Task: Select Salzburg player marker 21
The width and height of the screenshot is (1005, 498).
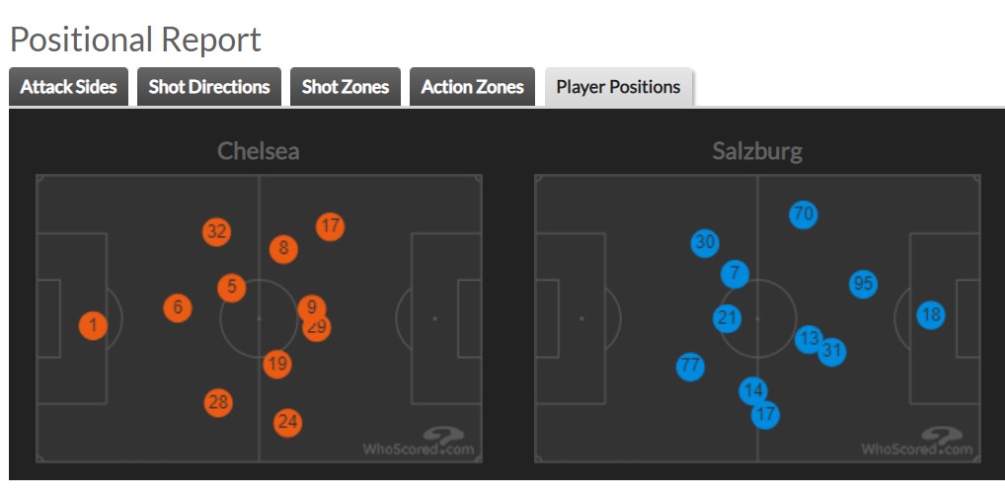Action: [728, 318]
